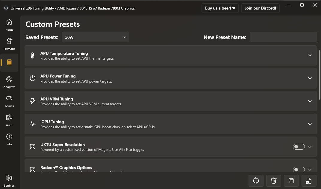Click the vertical scrollbar thumb

click(x=320, y=75)
